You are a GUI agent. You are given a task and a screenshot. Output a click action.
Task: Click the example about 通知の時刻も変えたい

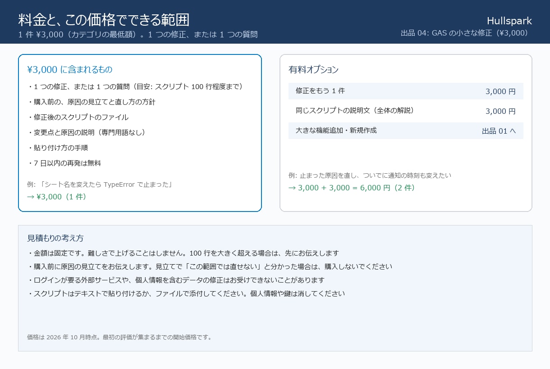(370, 175)
